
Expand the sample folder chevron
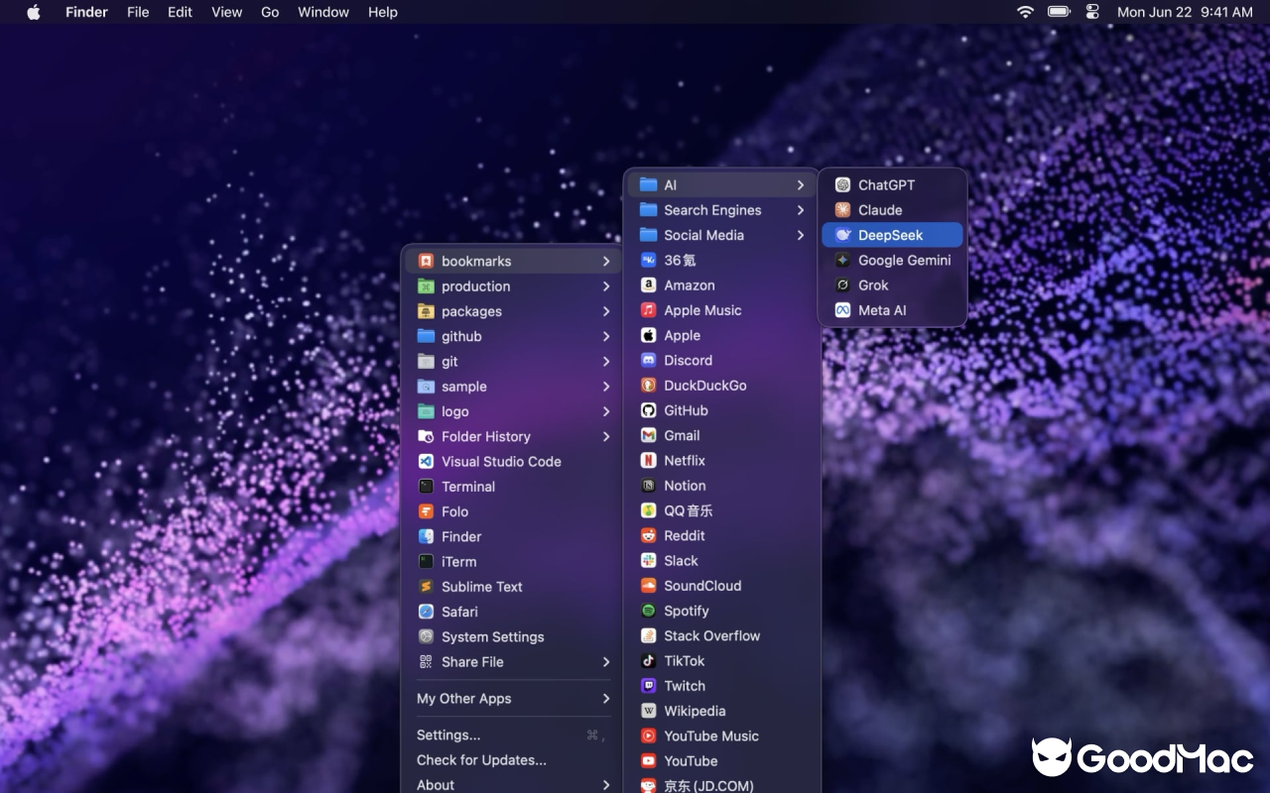pos(606,387)
